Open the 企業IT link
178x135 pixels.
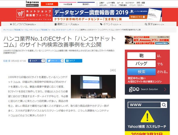click(102, 3)
